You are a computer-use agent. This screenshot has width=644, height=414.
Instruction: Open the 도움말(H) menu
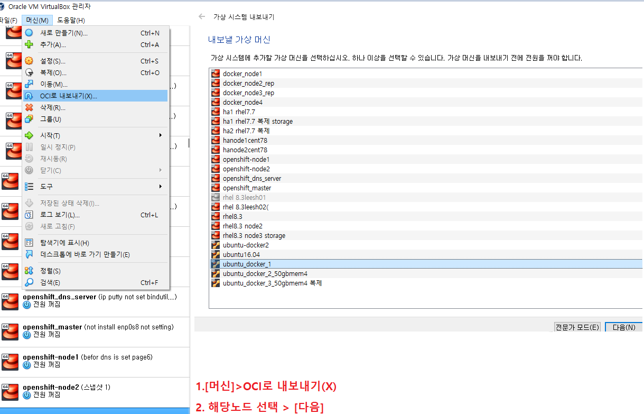(x=71, y=20)
